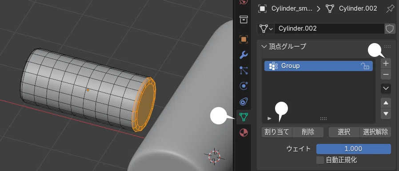This screenshot has height=171, width=399.
Task: Select the Group vertex group row
Action: pos(319,66)
